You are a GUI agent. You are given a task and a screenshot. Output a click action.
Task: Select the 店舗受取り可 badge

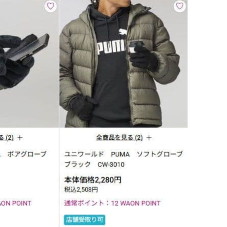click(x=85, y=220)
